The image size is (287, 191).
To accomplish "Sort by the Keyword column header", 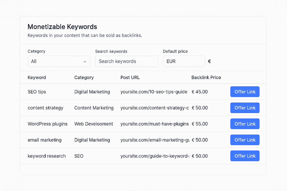I will coord(37,77).
